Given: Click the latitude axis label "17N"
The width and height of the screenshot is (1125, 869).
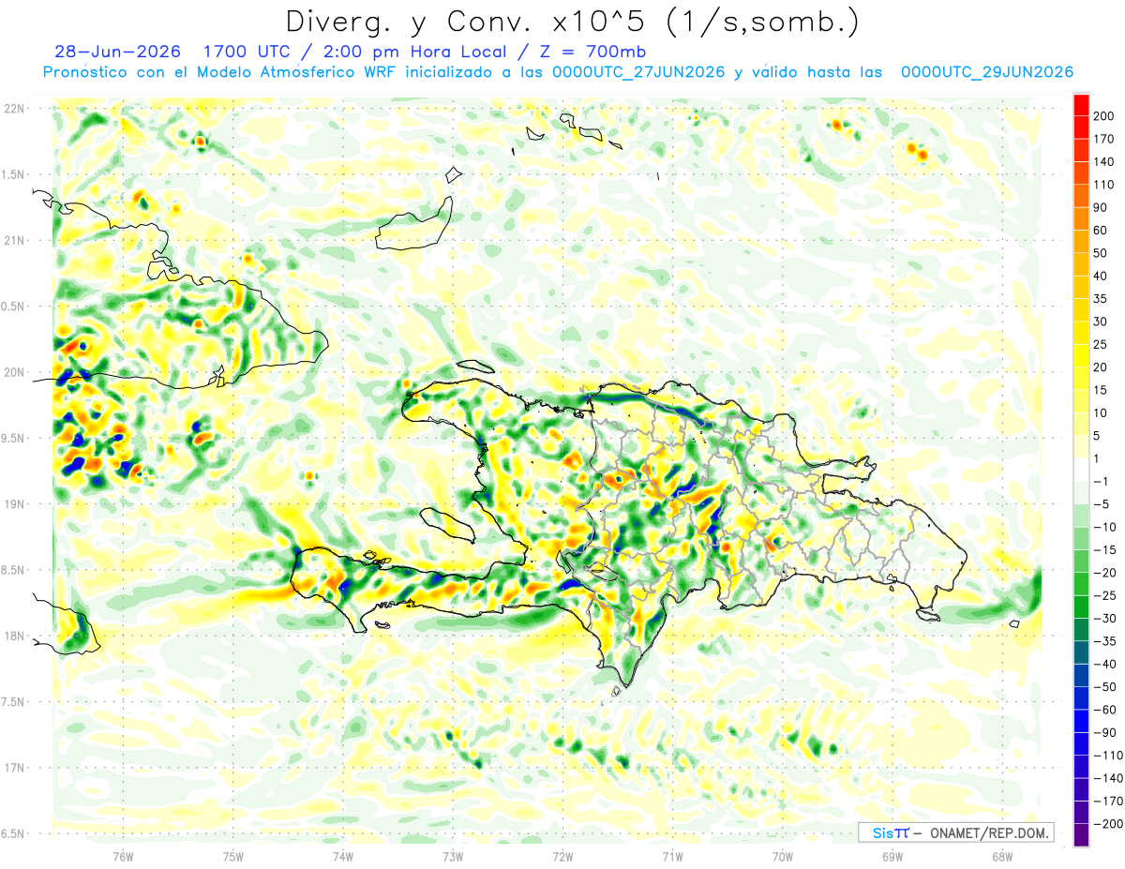Looking at the screenshot, I should [15, 768].
